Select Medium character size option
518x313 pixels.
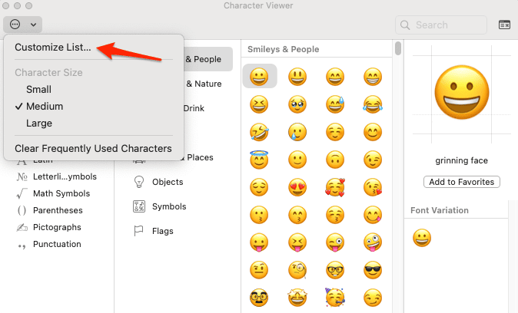pyautogui.click(x=44, y=107)
